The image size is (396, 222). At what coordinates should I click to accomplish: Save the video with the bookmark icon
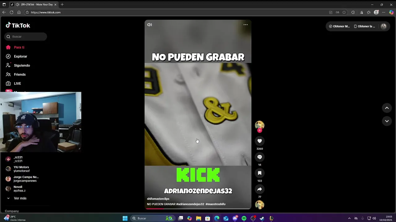(x=260, y=173)
